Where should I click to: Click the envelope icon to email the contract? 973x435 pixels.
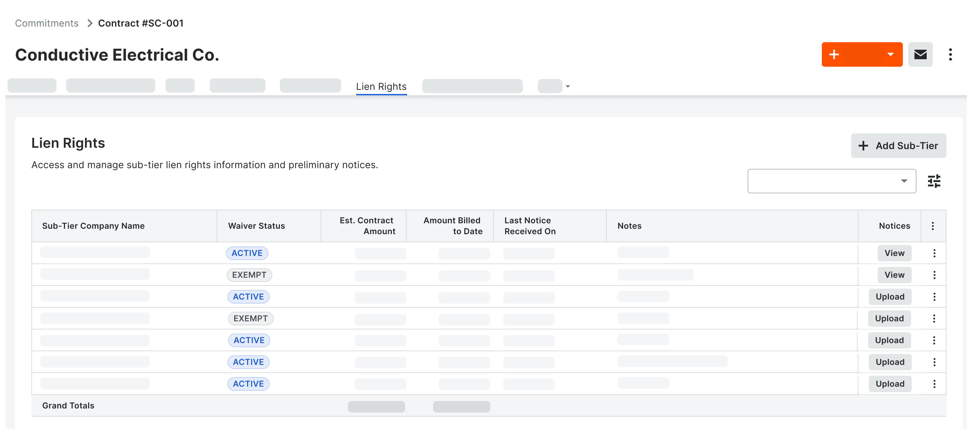click(921, 54)
